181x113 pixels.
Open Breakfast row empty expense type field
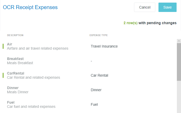[92, 61]
